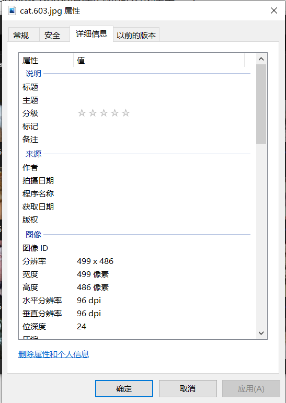The width and height of the screenshot is (286, 403).
Task: Switch to the 常规 tab
Action: [x=24, y=34]
